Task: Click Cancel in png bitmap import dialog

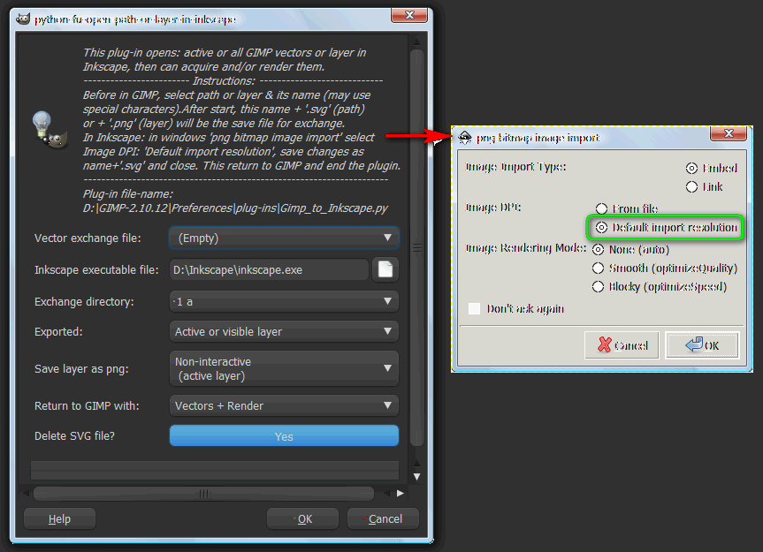Action: [x=622, y=345]
